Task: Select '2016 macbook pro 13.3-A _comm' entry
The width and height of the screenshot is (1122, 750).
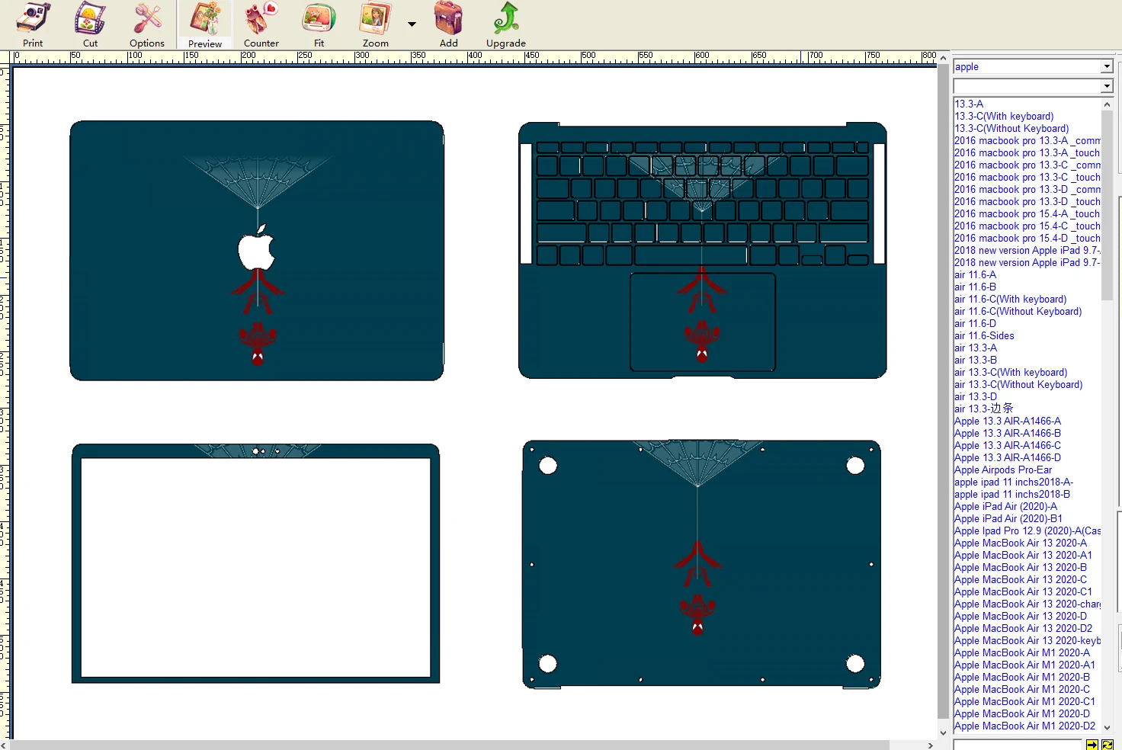Action: tap(1027, 140)
